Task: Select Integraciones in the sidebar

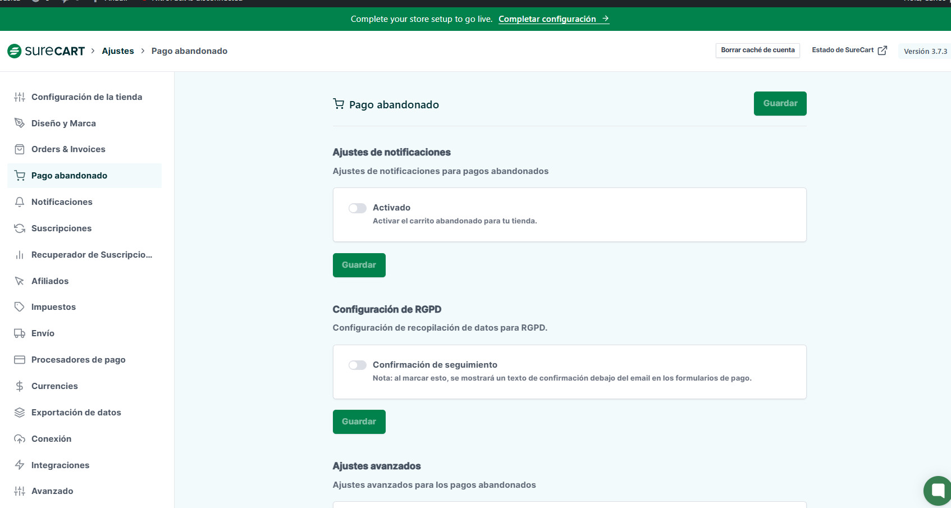Action: (x=60, y=465)
